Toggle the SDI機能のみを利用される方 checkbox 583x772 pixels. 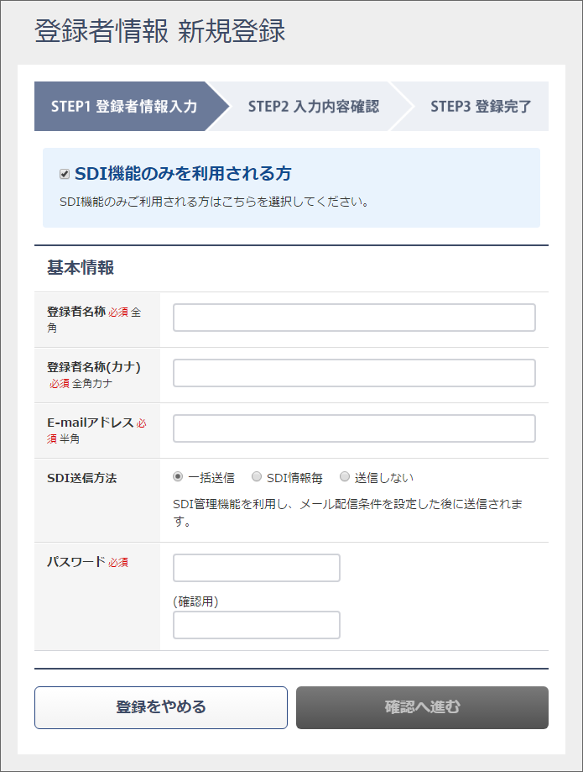click(x=65, y=174)
